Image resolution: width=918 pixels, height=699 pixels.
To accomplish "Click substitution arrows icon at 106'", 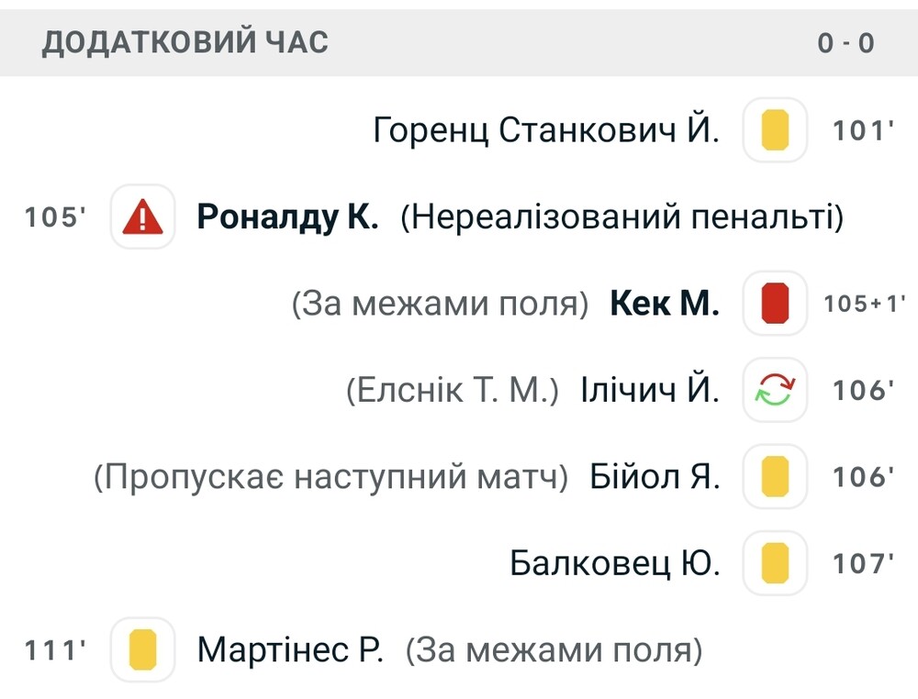I will coord(775,391).
